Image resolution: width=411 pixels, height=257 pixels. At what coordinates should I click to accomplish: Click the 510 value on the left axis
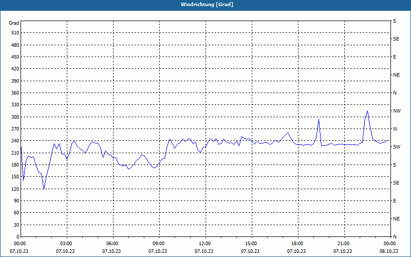[x=15, y=33]
